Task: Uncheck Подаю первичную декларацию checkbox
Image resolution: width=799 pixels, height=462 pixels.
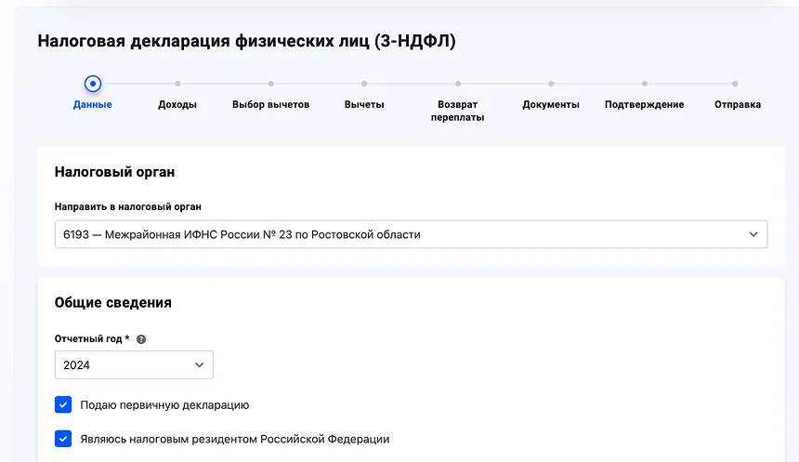Action: pos(63,404)
